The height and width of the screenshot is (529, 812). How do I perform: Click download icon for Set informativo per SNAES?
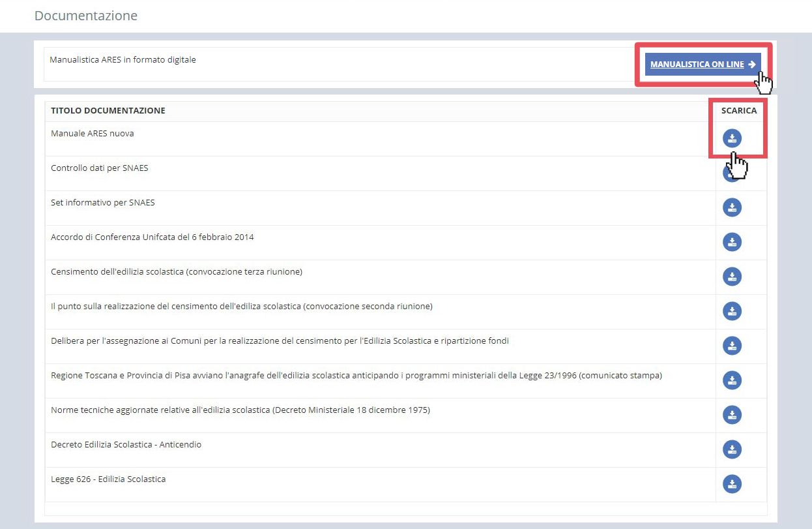coord(732,207)
